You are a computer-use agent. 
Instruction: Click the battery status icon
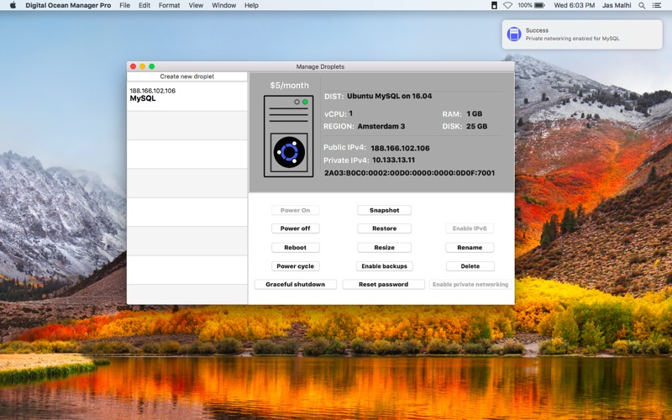click(539, 5)
